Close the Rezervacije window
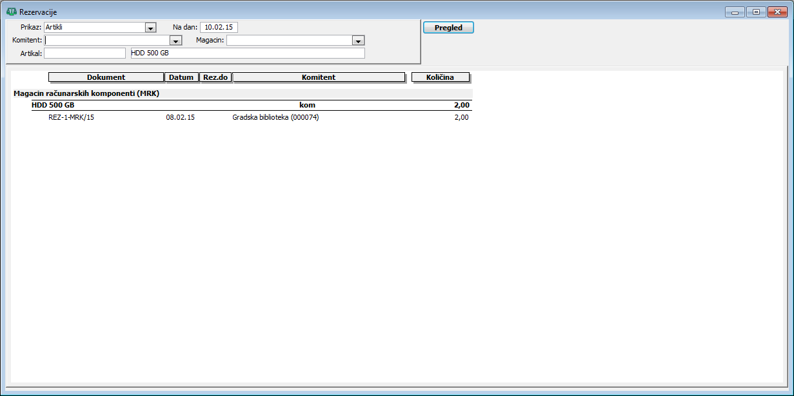794x396 pixels. (x=777, y=12)
